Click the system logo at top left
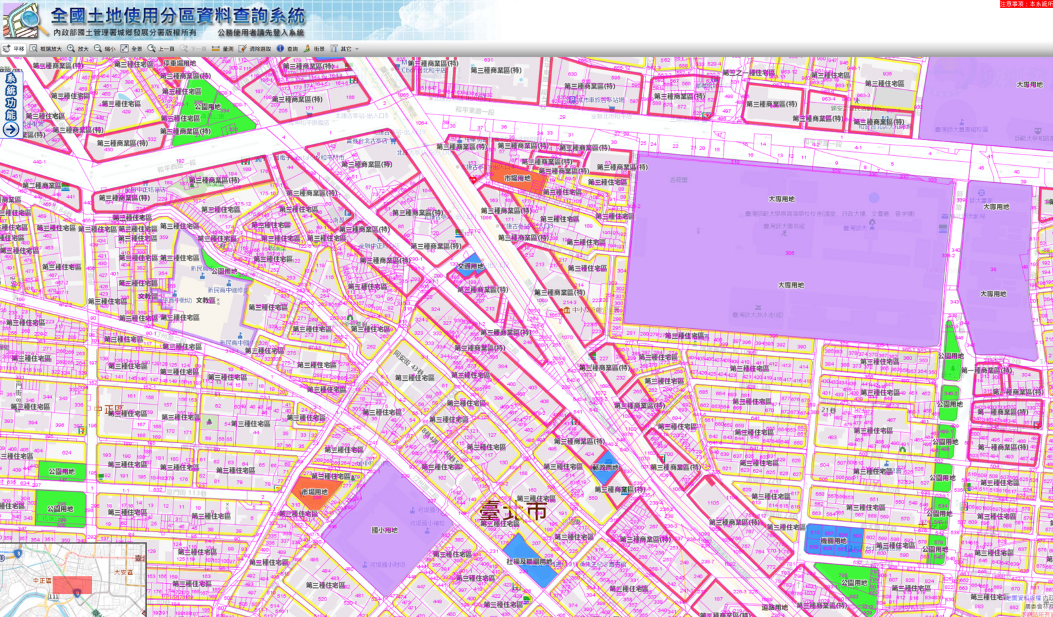This screenshot has height=617, width=1053. click(x=22, y=20)
